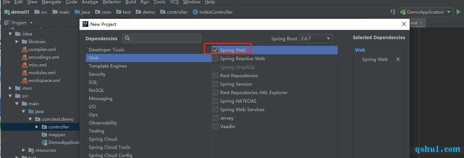Tick the Vaadin dependency checkbox
This screenshot has height=158, width=464.
[x=215, y=127]
